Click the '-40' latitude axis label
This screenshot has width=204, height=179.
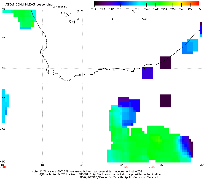click(x=2, y=162)
